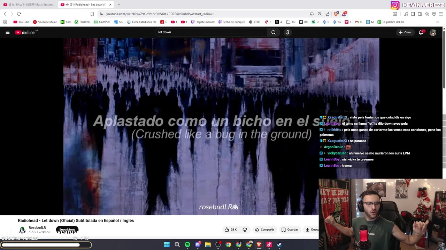
Task: Click the Suscribirme button
Action: tap(67, 230)
